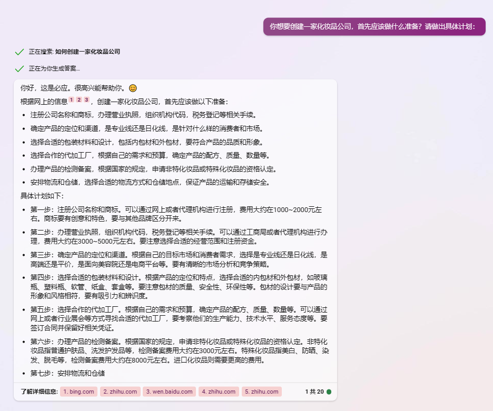Click the search query text 如何创建一家化妆品公司
The width and height of the screenshot is (493, 411).
click(87, 52)
